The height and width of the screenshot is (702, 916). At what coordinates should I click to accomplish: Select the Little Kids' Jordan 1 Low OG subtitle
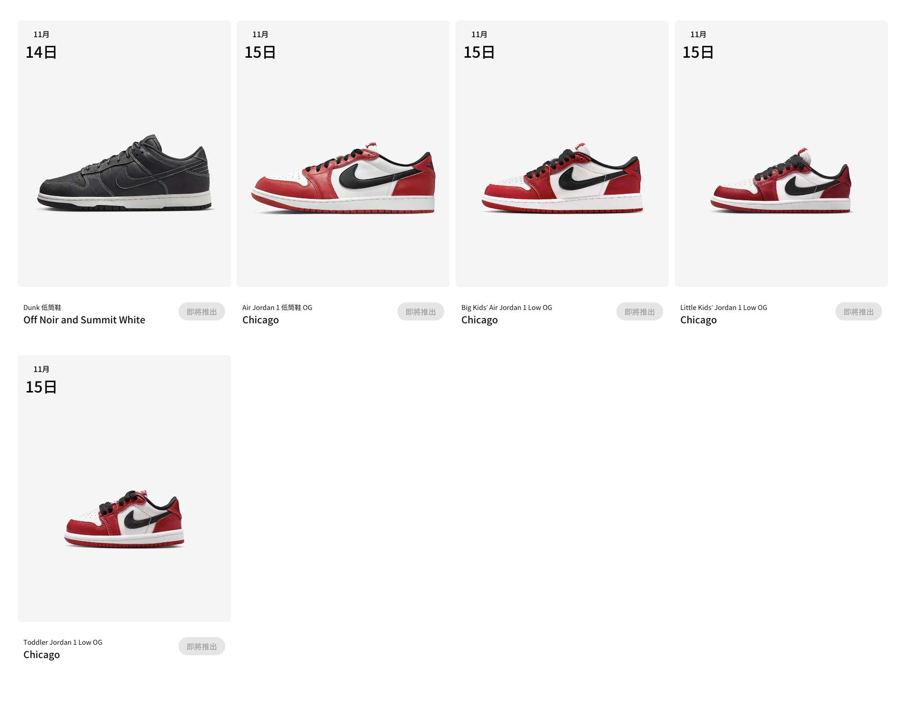click(x=724, y=308)
